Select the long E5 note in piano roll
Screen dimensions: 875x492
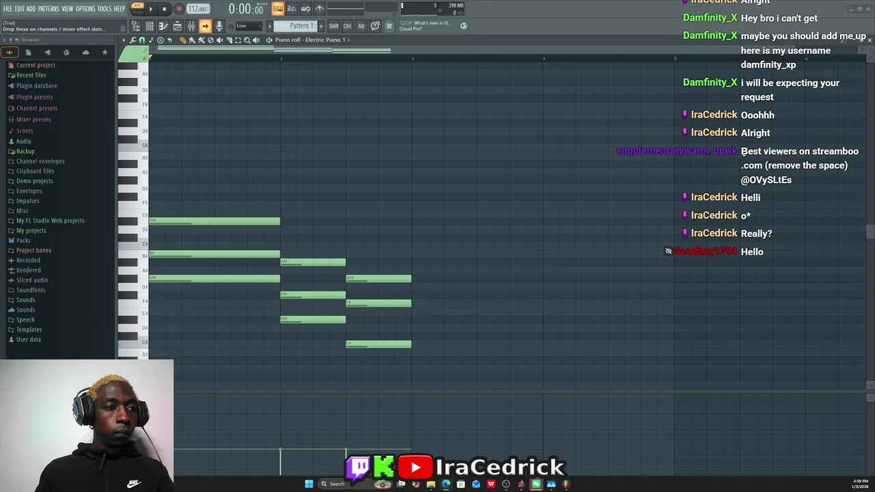215,221
